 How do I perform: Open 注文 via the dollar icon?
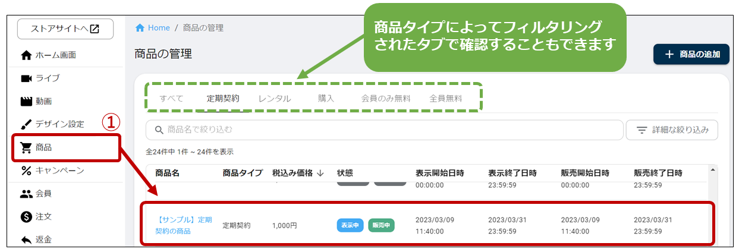click(26, 217)
